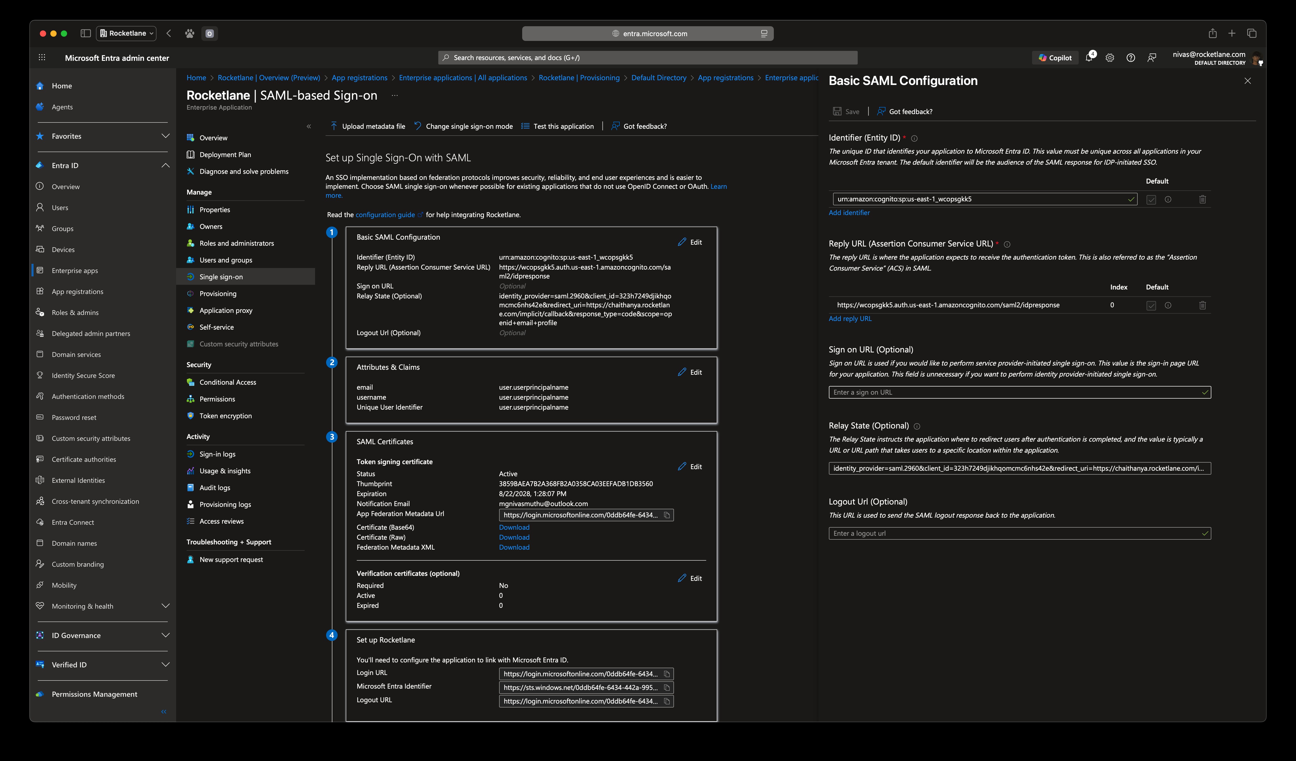1296x761 pixels.
Task: Toggle Safari sidebar icon
Action: 85,34
